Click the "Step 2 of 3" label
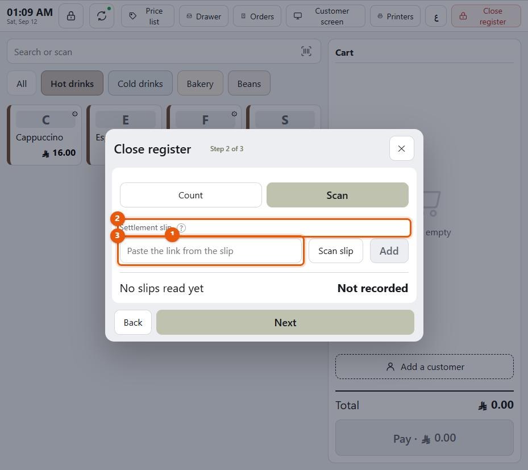This screenshot has height=470, width=528. (227, 149)
